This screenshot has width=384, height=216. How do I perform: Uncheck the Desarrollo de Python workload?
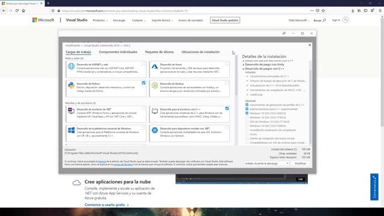pos(143,83)
